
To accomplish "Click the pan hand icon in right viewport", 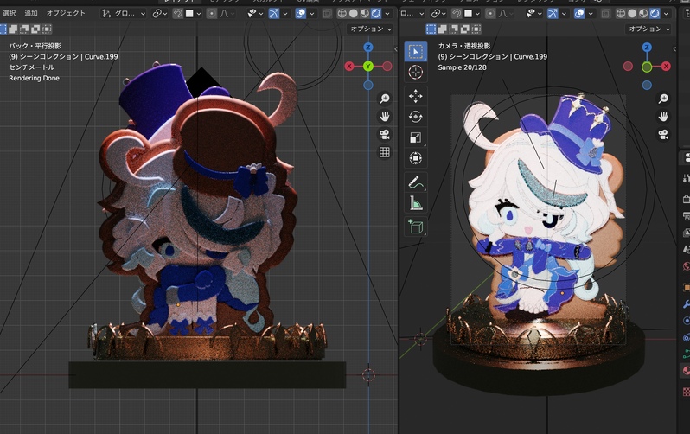I will pos(663,117).
